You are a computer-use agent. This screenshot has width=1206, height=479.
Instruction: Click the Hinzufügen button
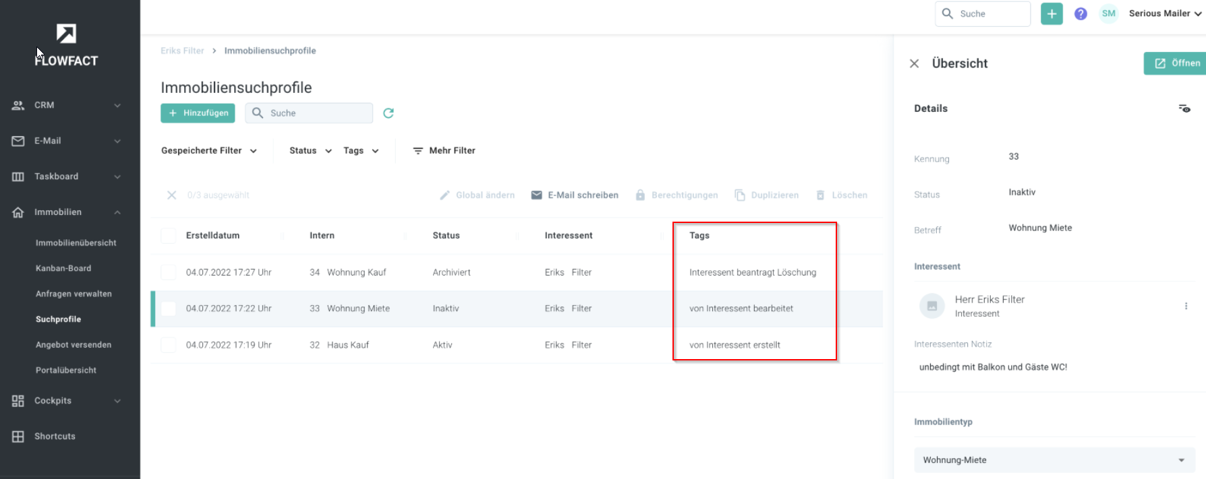click(198, 113)
